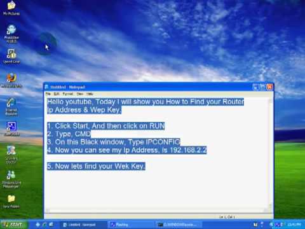Click the line "Ip Address & Wep Key."
The width and height of the screenshot is (305, 229).
84,110
